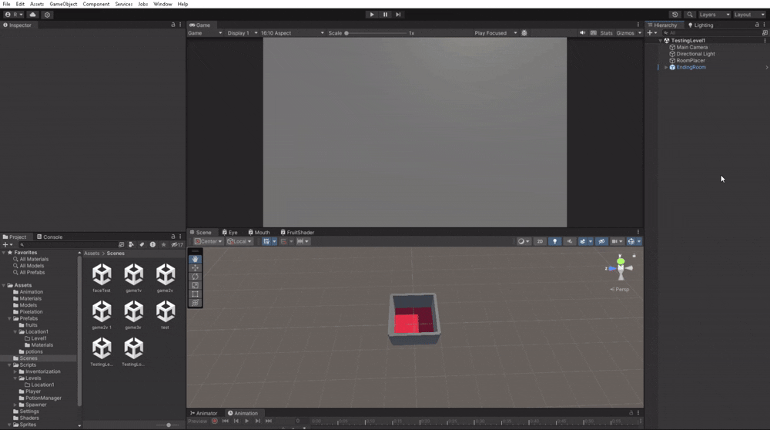Adjust the Project icon size slider
770x430 pixels.
click(x=168, y=425)
